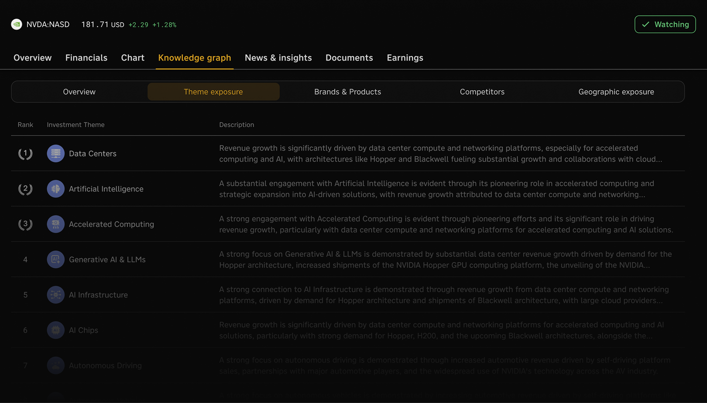Switch to the Competitors section
The height and width of the screenshot is (403, 707).
(482, 92)
